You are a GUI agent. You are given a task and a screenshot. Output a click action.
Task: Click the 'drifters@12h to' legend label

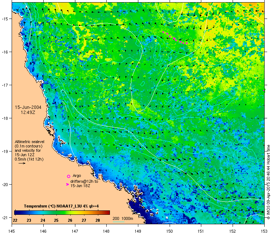tap(84, 181)
